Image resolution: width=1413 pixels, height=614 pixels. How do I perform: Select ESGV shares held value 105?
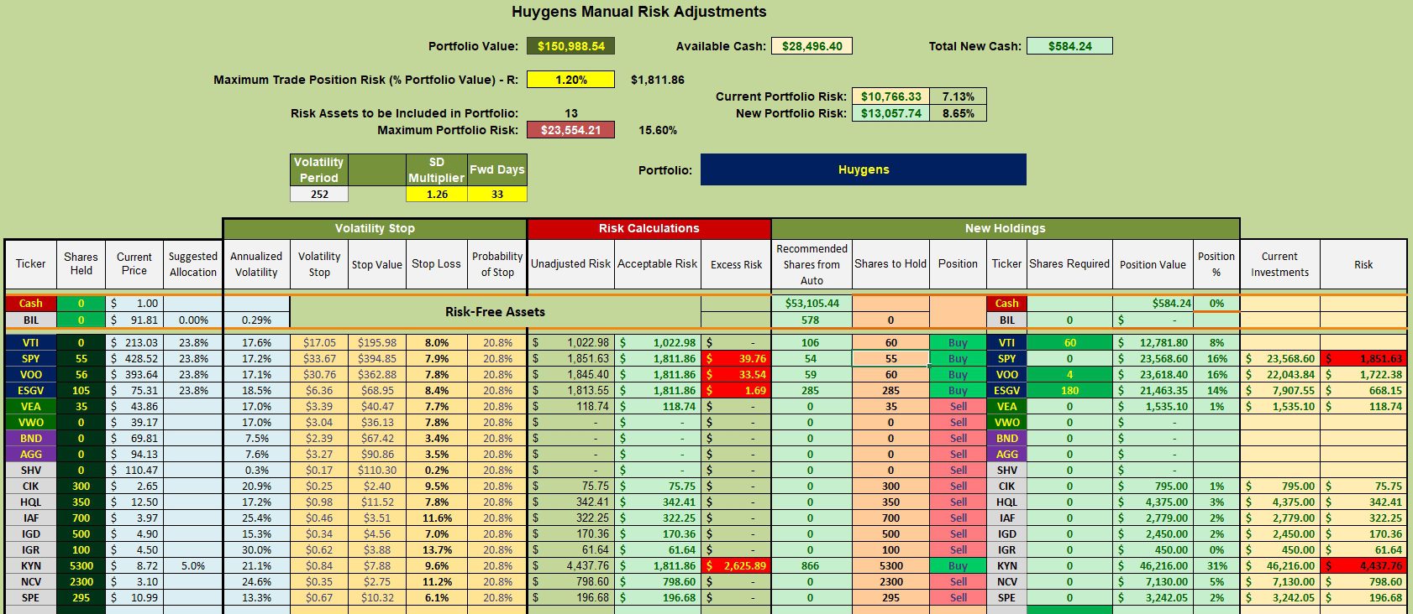(81, 390)
